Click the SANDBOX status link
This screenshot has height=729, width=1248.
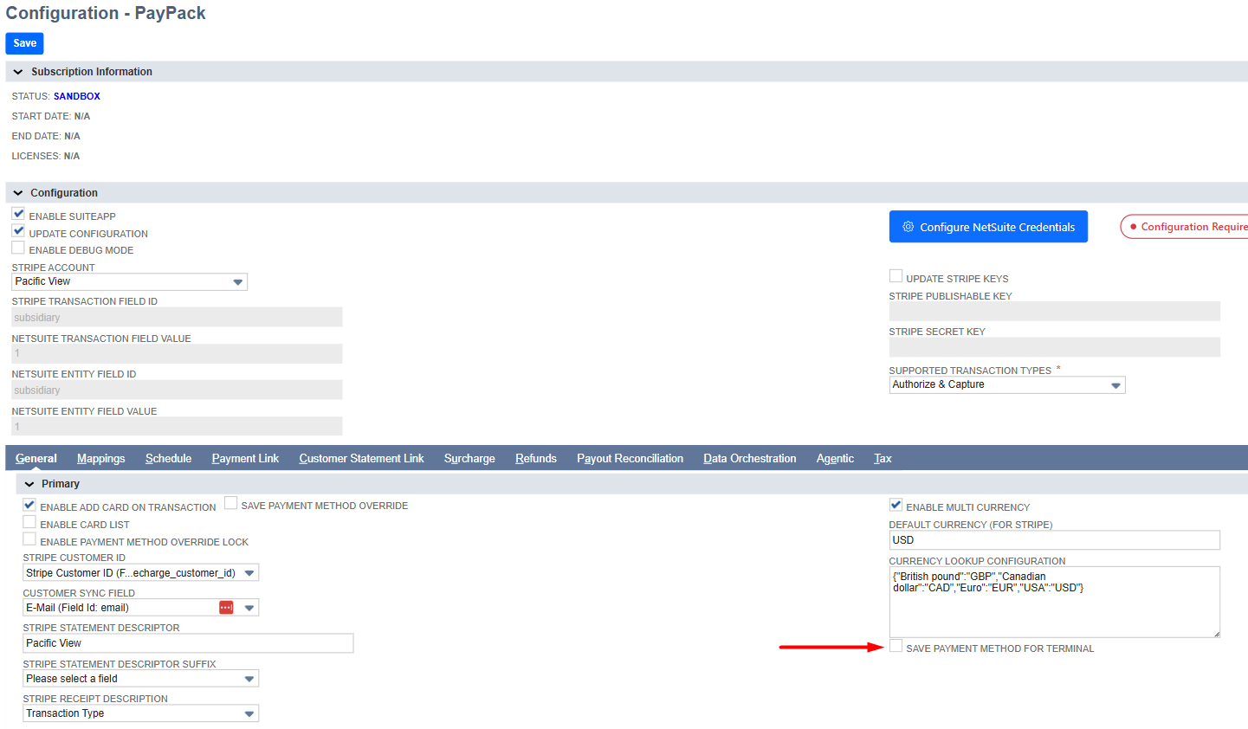[x=77, y=96]
